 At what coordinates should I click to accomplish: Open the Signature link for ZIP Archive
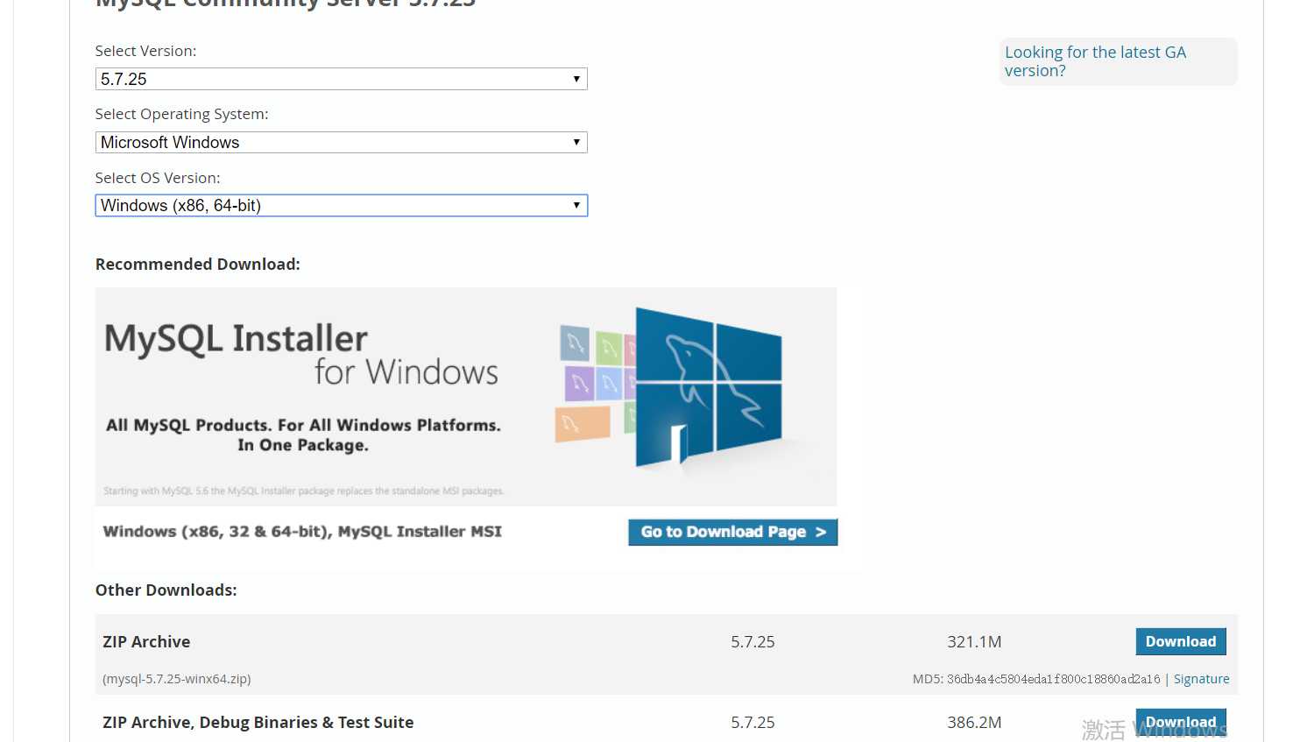[x=1201, y=679]
